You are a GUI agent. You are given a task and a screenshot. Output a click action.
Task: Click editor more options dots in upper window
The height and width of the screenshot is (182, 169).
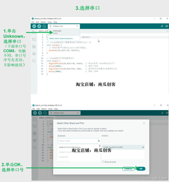167,31
